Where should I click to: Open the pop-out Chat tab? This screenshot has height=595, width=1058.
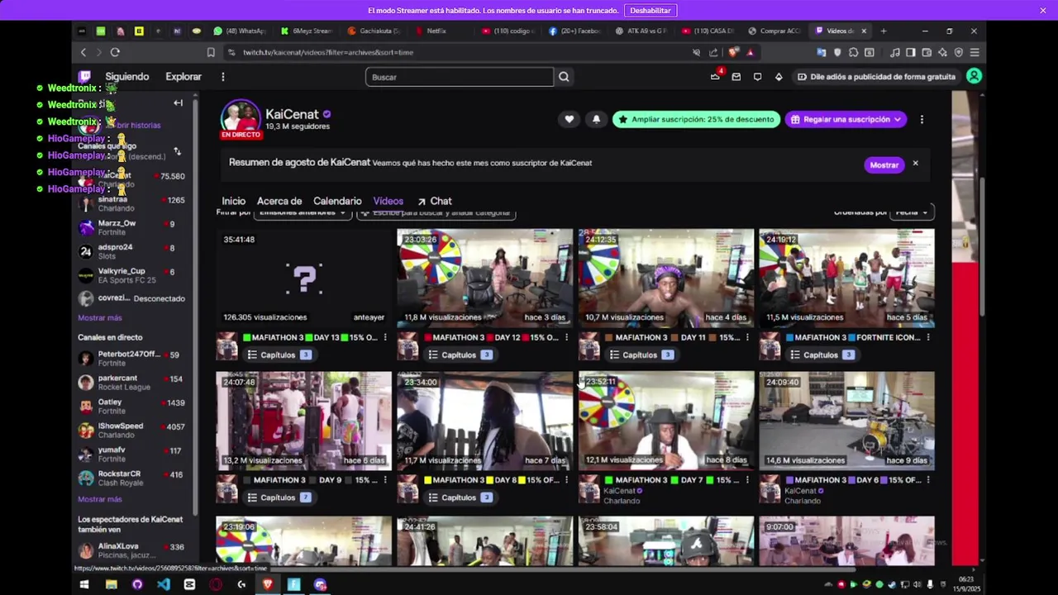(435, 201)
